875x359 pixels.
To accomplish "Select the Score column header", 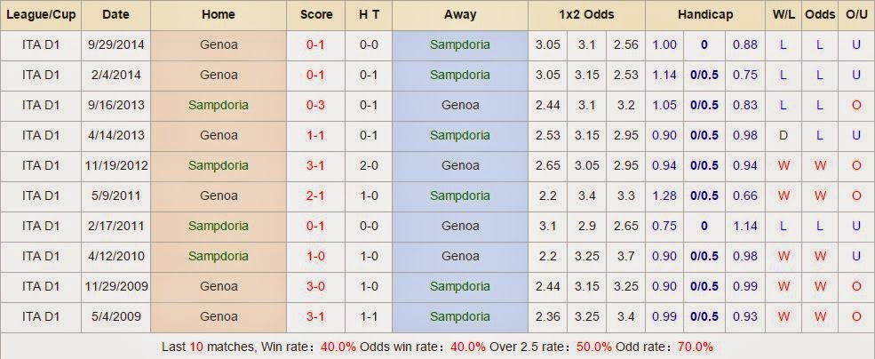I will pyautogui.click(x=315, y=14).
